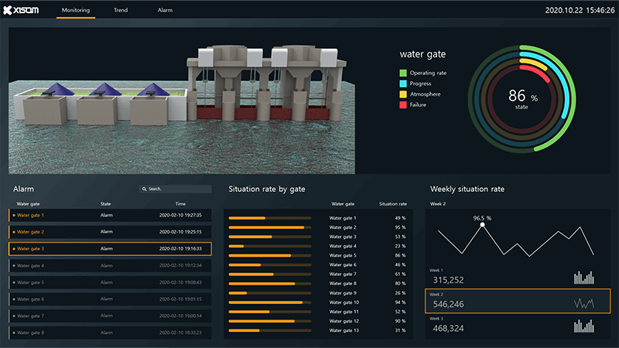Click the cyan Progress legend swatch
619x348 pixels.
[x=403, y=84]
